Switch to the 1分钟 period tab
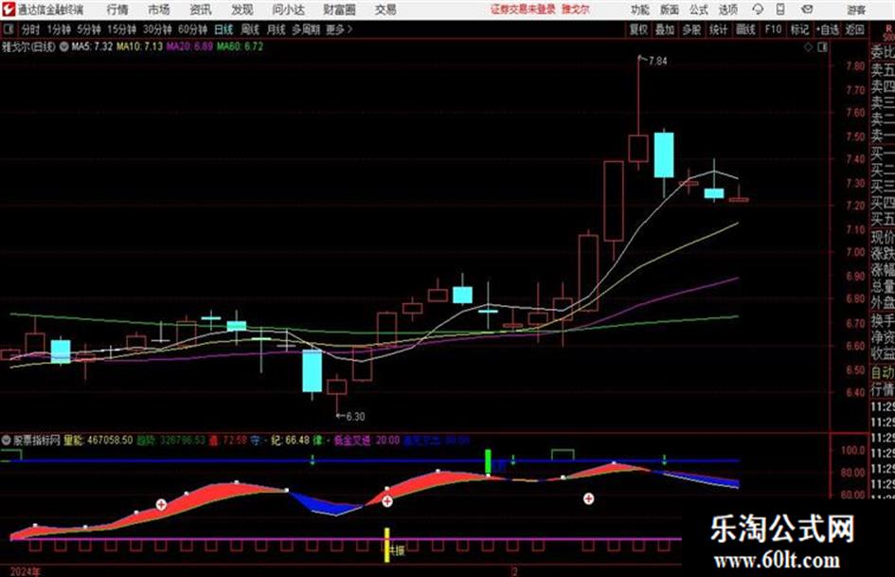Screen dimensions: 895x577 (x=59, y=29)
